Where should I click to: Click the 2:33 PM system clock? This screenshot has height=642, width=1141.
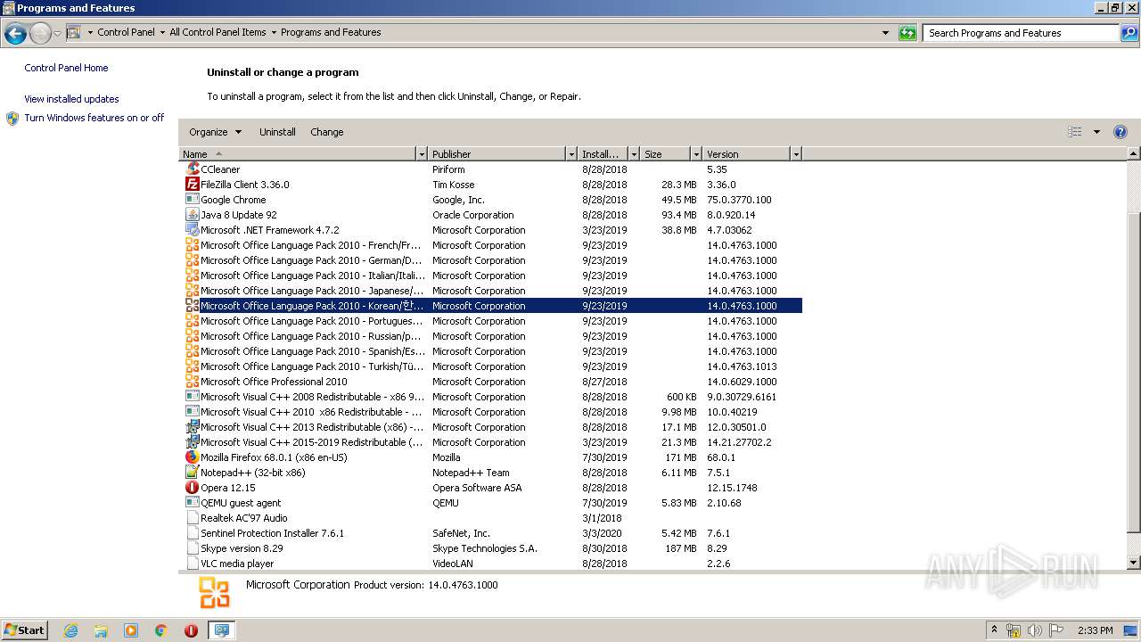[1095, 630]
